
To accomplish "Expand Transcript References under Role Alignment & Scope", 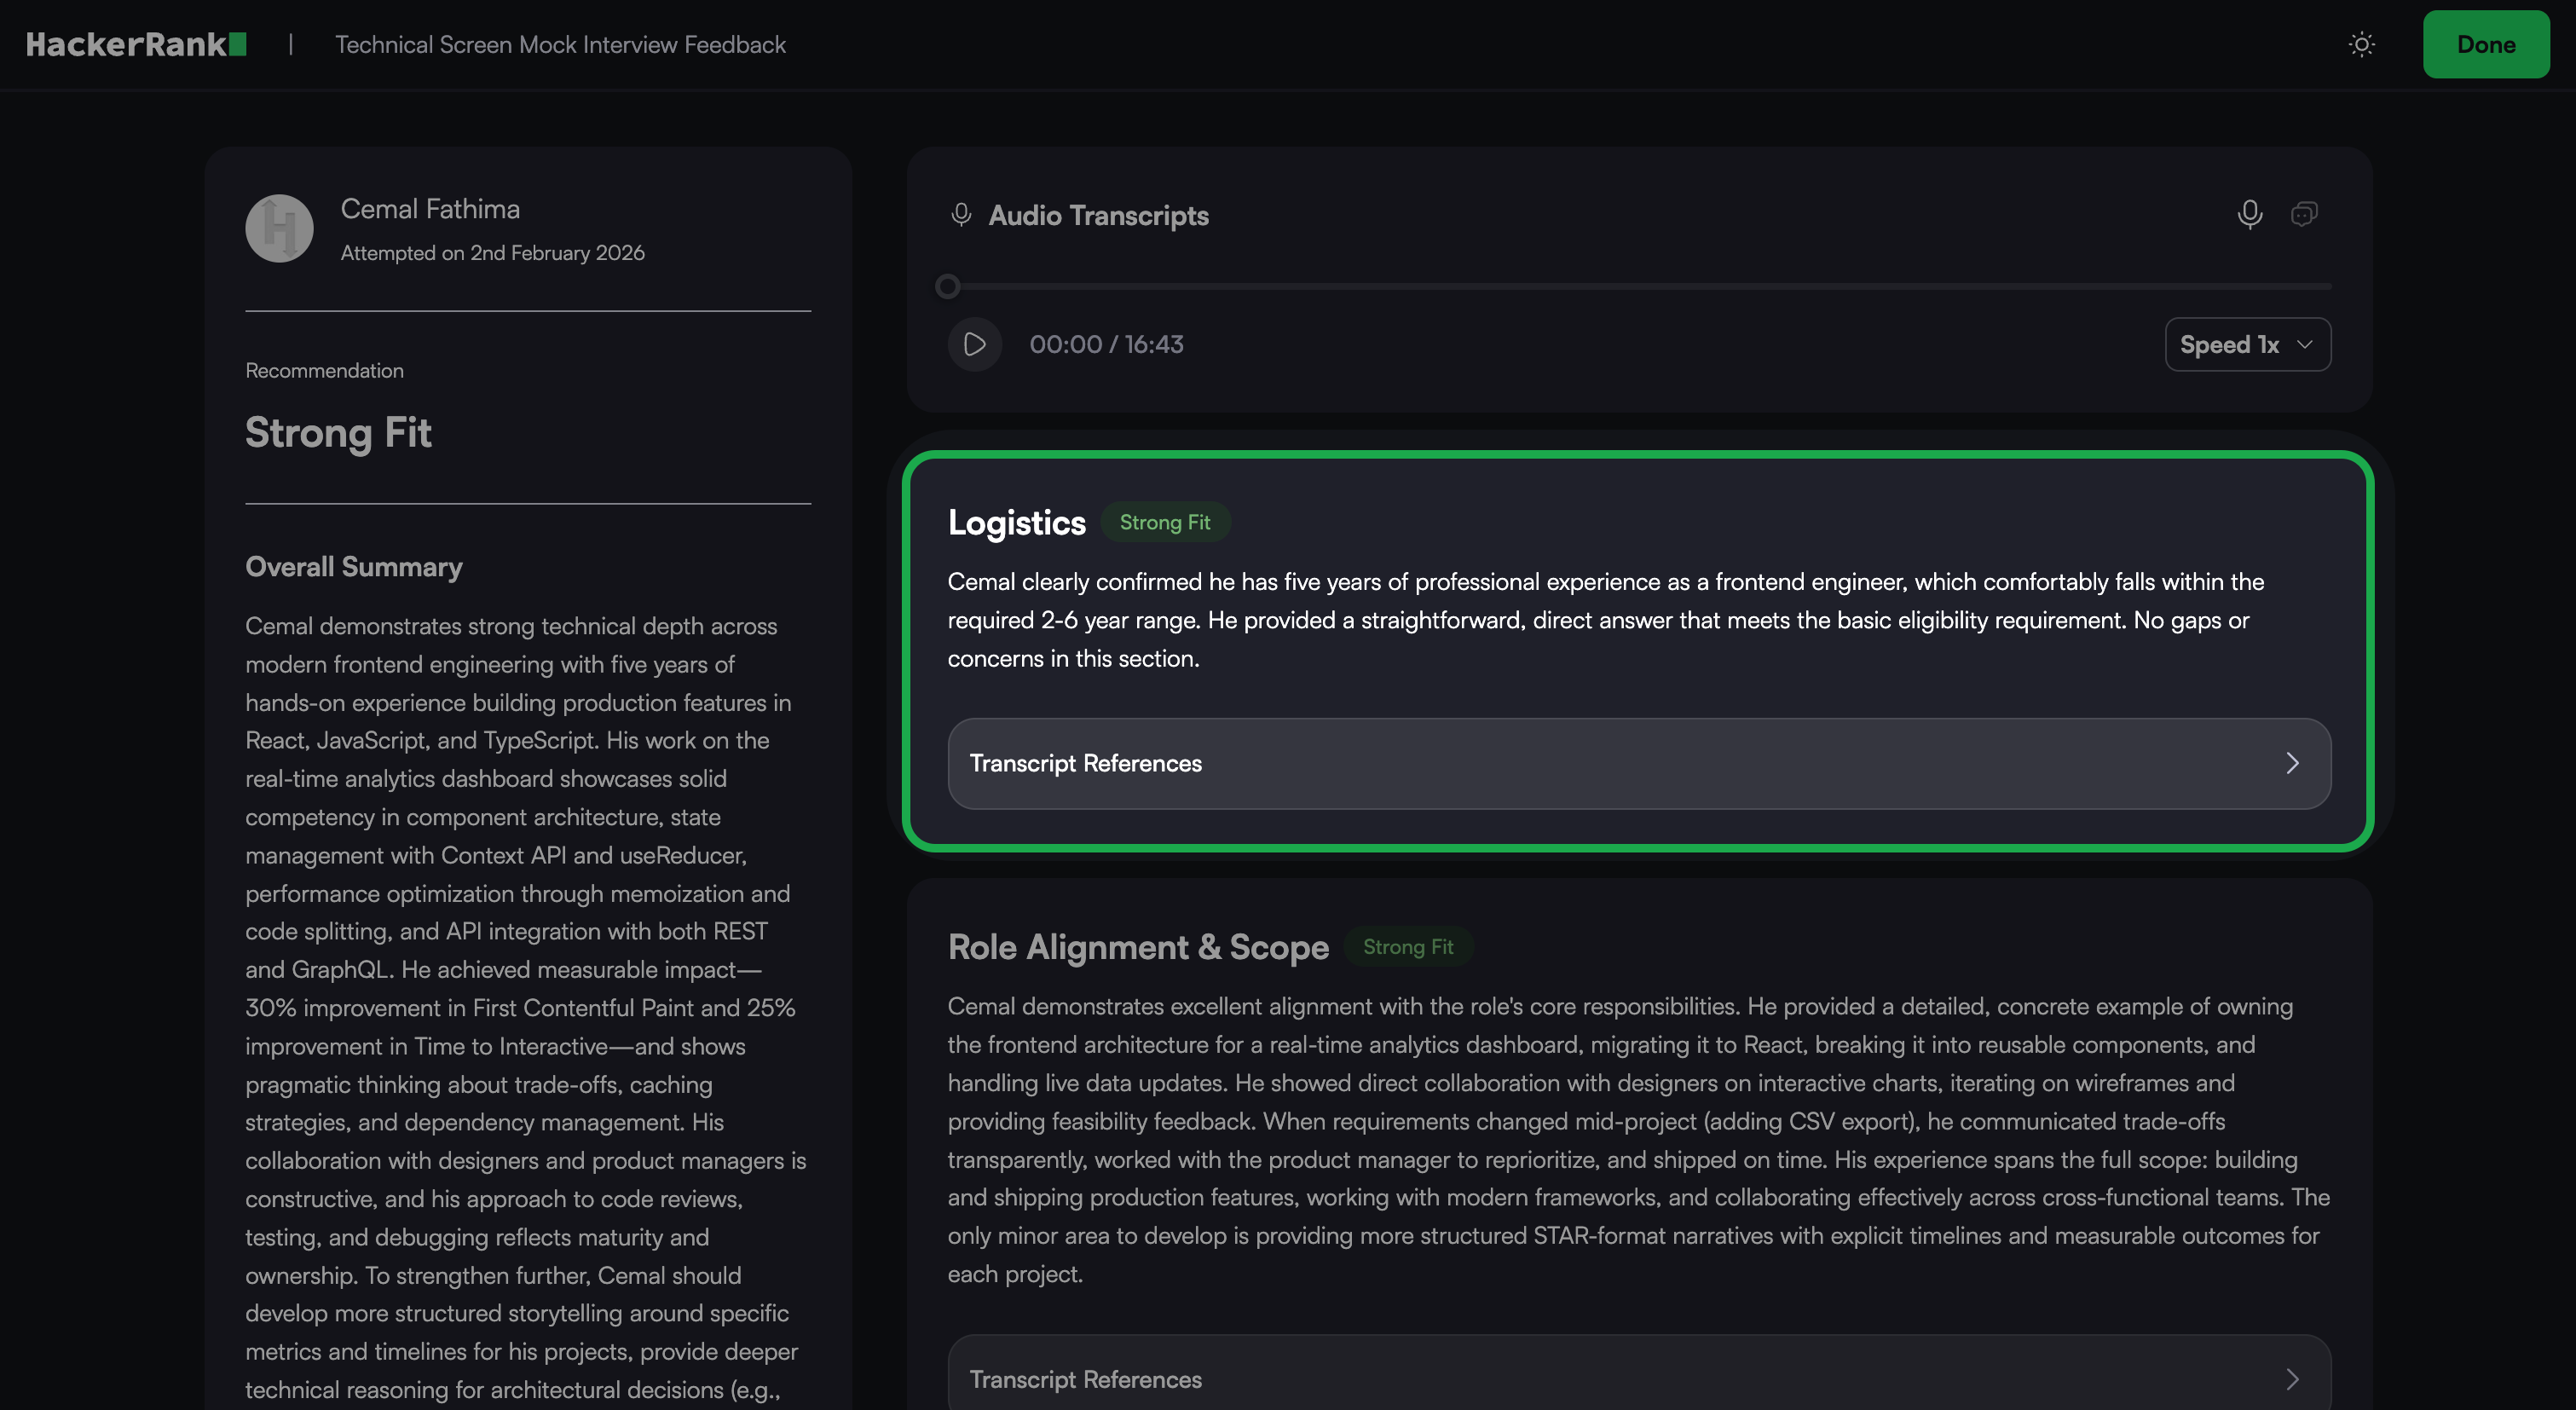I will (x=1085, y=1379).
